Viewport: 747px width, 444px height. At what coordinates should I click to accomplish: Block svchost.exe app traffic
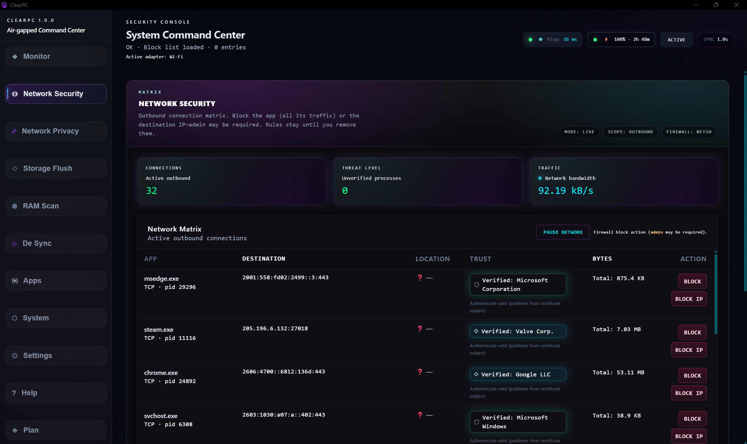pos(692,419)
